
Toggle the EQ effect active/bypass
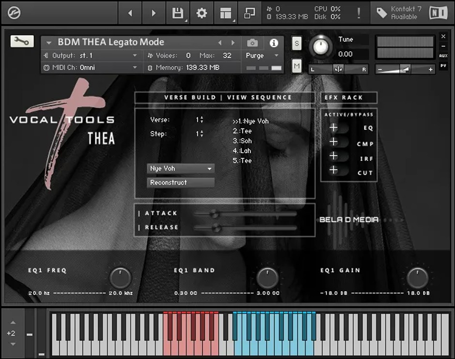338,127
